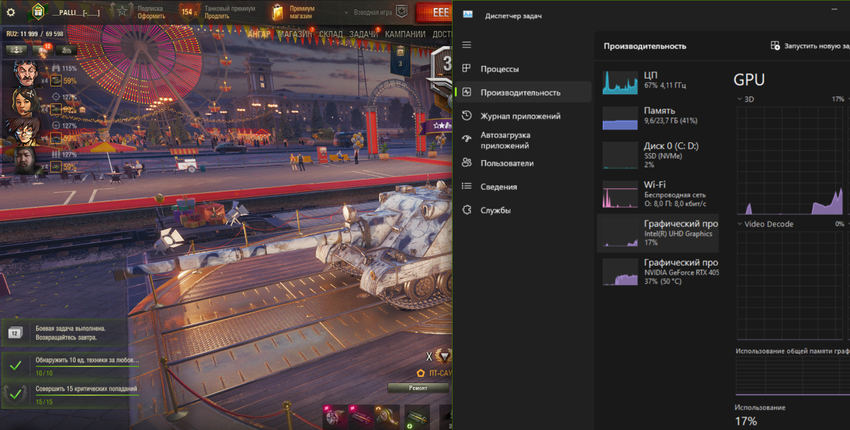Image resolution: width=850 pixels, height=430 pixels.
Task: Click the gift box player badge icon
Action: [38, 11]
